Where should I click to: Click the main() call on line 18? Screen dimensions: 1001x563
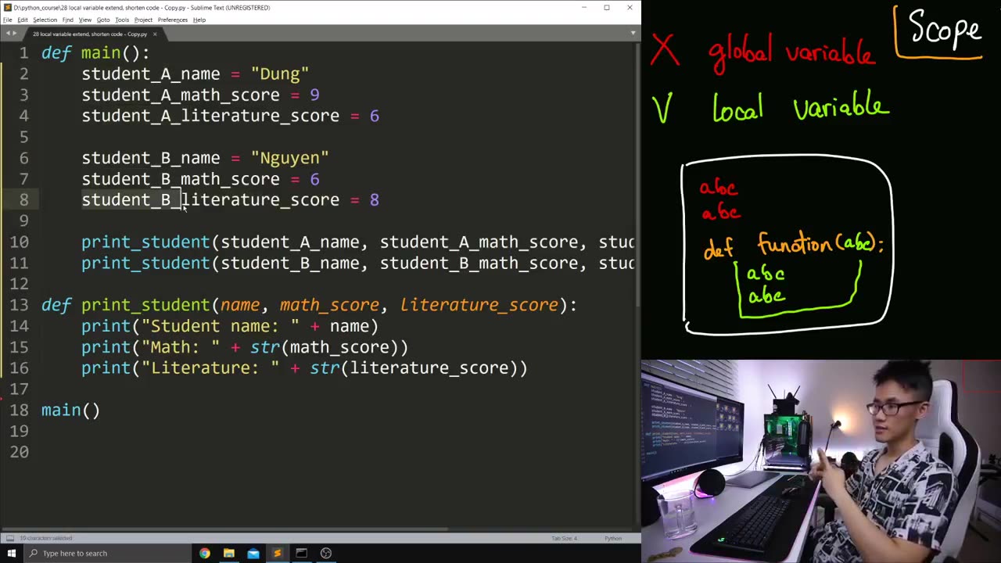pyautogui.click(x=70, y=411)
